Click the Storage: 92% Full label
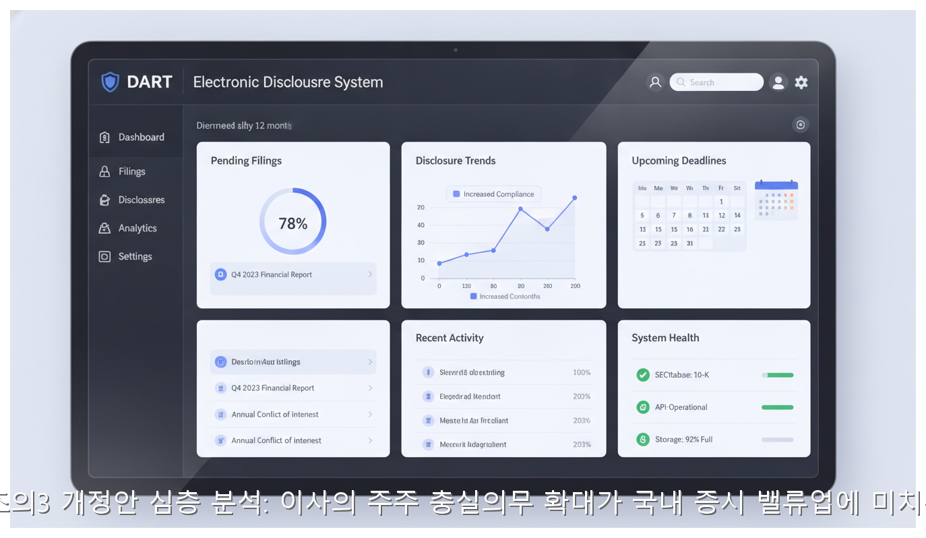 click(x=683, y=440)
